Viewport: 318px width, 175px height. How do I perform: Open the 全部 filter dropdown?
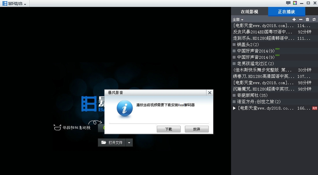tap(238, 20)
